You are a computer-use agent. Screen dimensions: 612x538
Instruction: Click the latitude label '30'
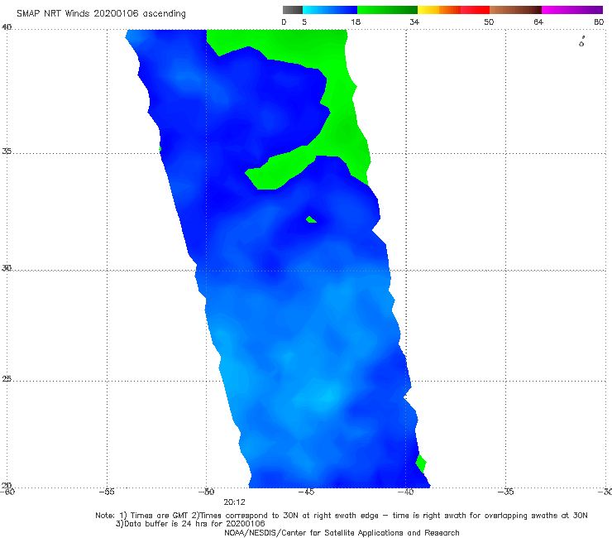click(7, 268)
